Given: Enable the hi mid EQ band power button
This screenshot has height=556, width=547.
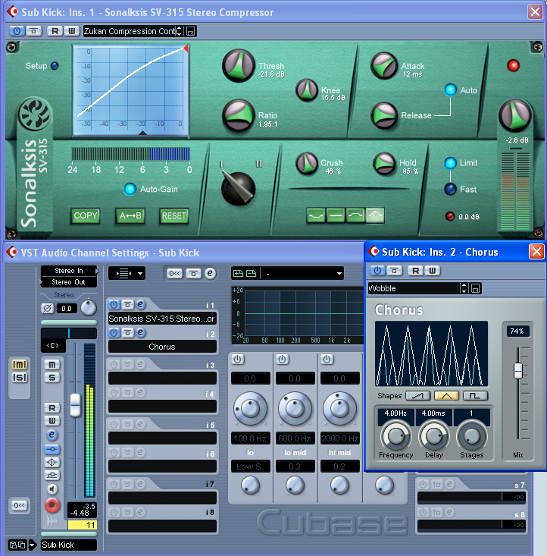Looking at the screenshot, I should tap(327, 360).
